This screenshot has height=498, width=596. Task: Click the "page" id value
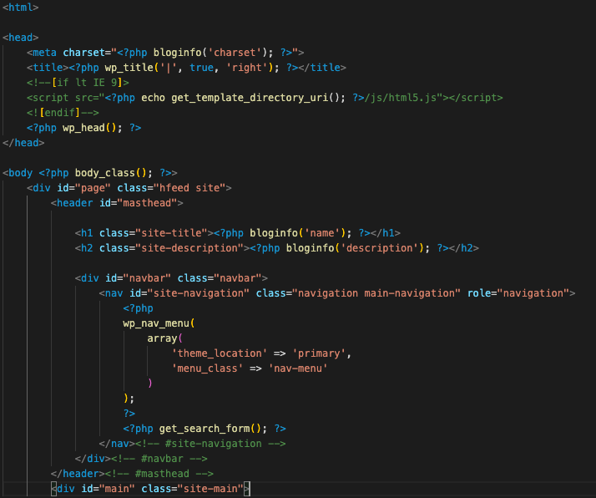(x=93, y=188)
